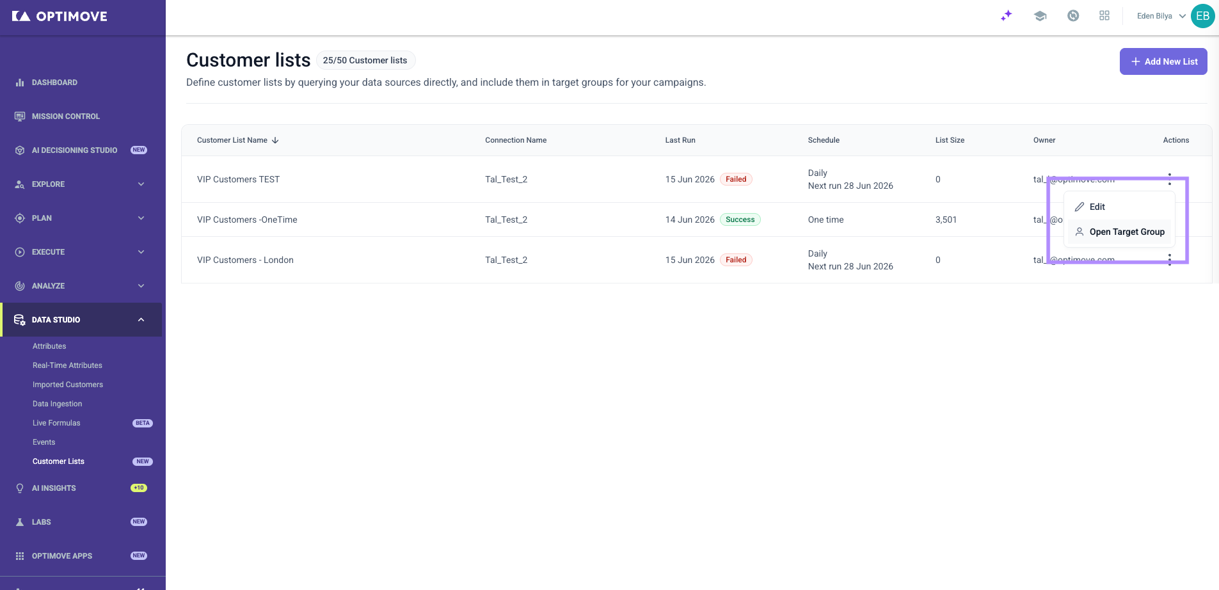Image resolution: width=1219 pixels, height=590 pixels.
Task: Click the VIP Customers - London list name
Action: click(245, 260)
